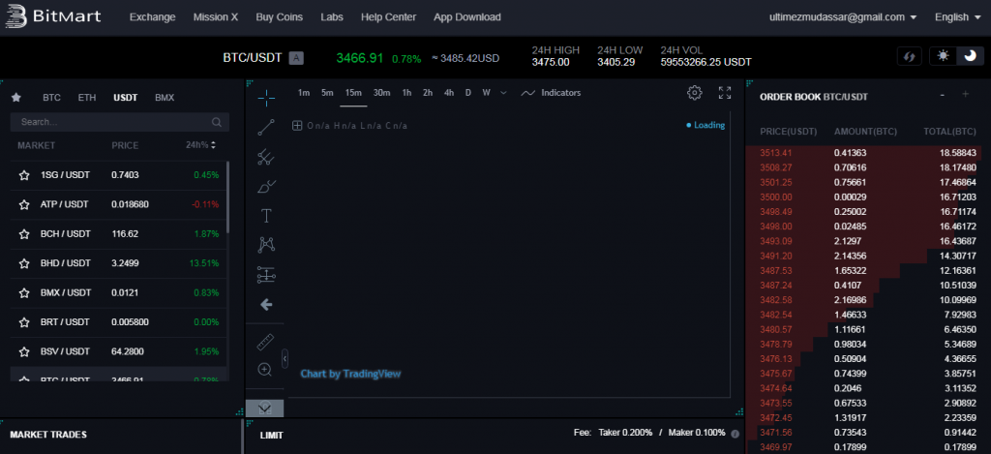Increase order book precision with plus
Viewport: 991px width, 454px height.
point(965,95)
